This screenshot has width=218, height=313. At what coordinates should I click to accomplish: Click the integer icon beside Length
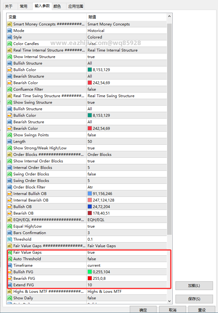10,142
